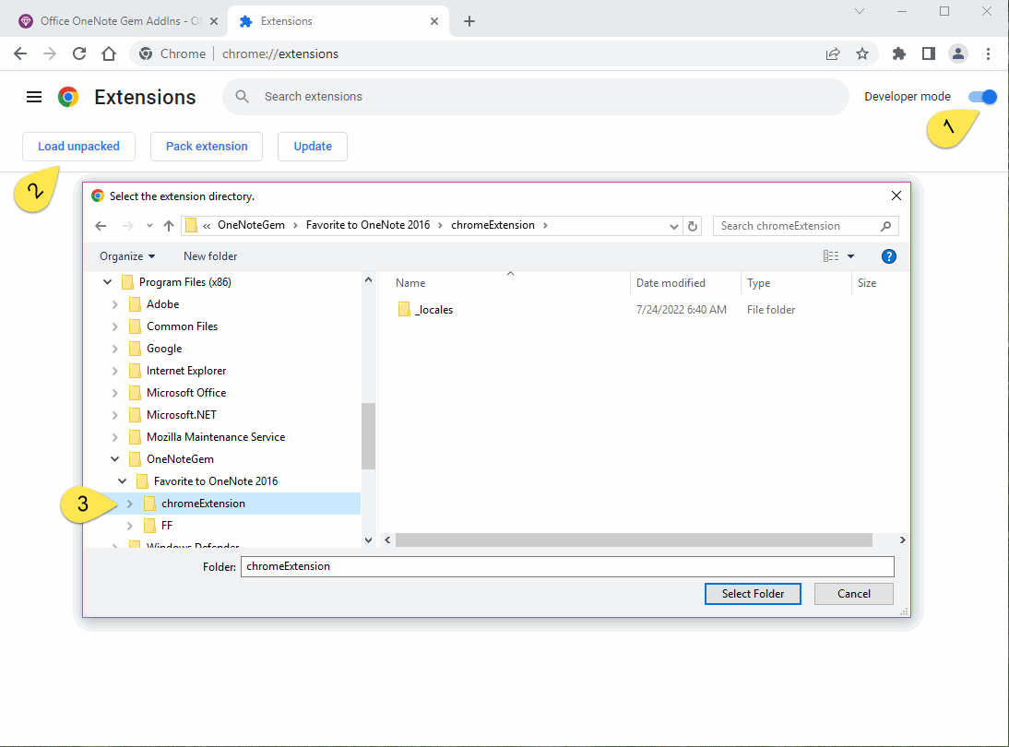This screenshot has height=747, width=1009.
Task: Expand the Adobe folder node
Action: [114, 304]
